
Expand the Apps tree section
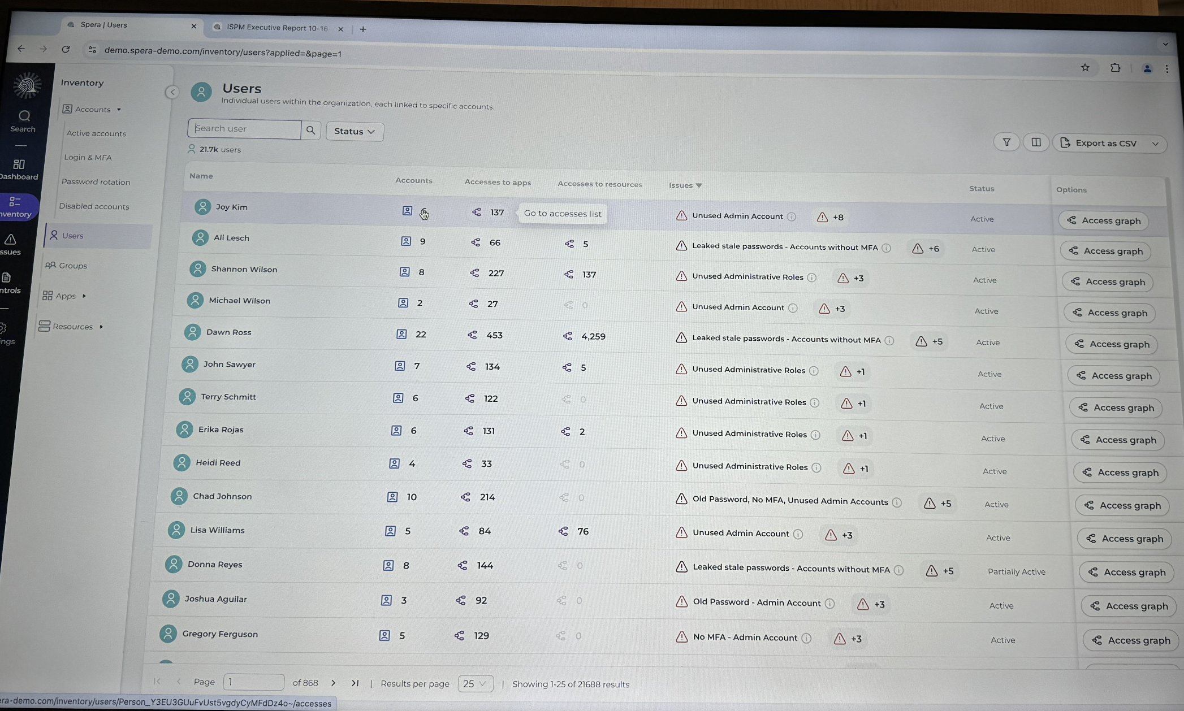84,296
